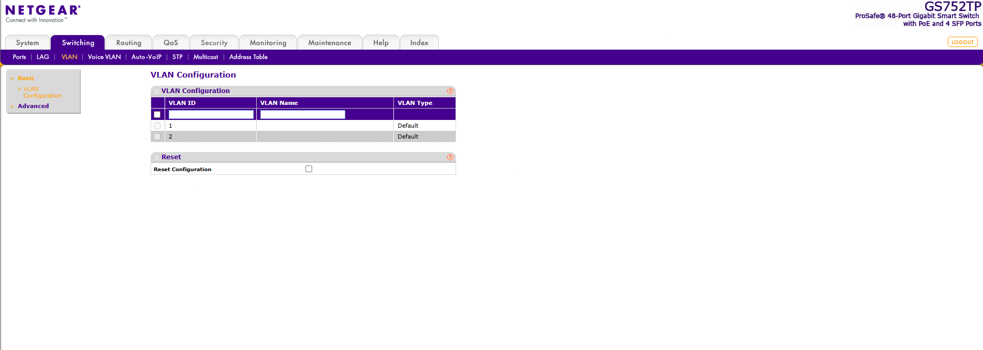Open the Monitoring tab
The height and width of the screenshot is (350, 983).
pyautogui.click(x=268, y=43)
